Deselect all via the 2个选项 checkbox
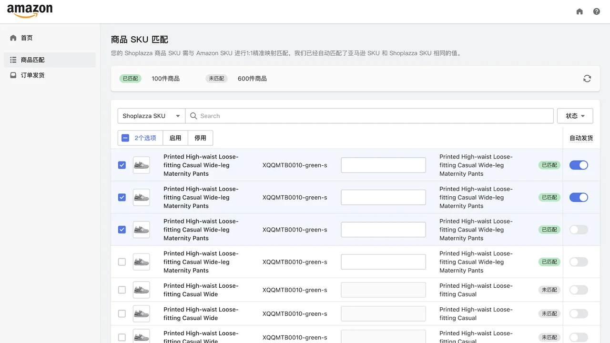Screen dimensions: 610x343 pos(125,138)
